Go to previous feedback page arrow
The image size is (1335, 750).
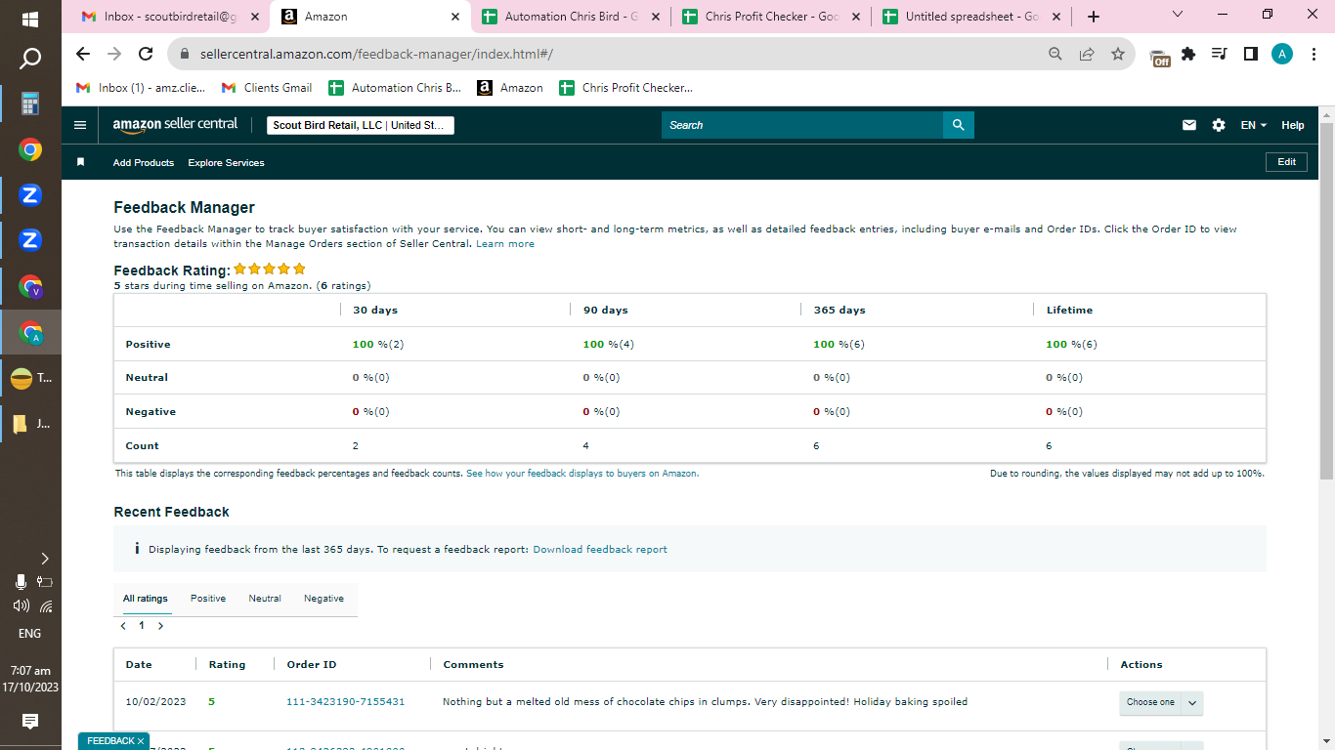click(123, 626)
